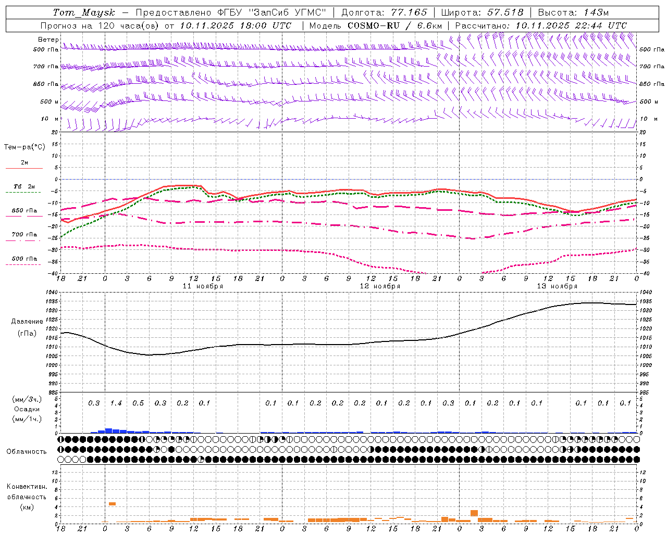
Task: Click the station name Tom_Maysk in the header
Action: pos(84,12)
